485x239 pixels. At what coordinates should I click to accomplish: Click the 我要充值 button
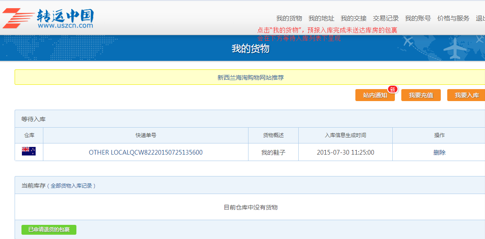[421, 95]
